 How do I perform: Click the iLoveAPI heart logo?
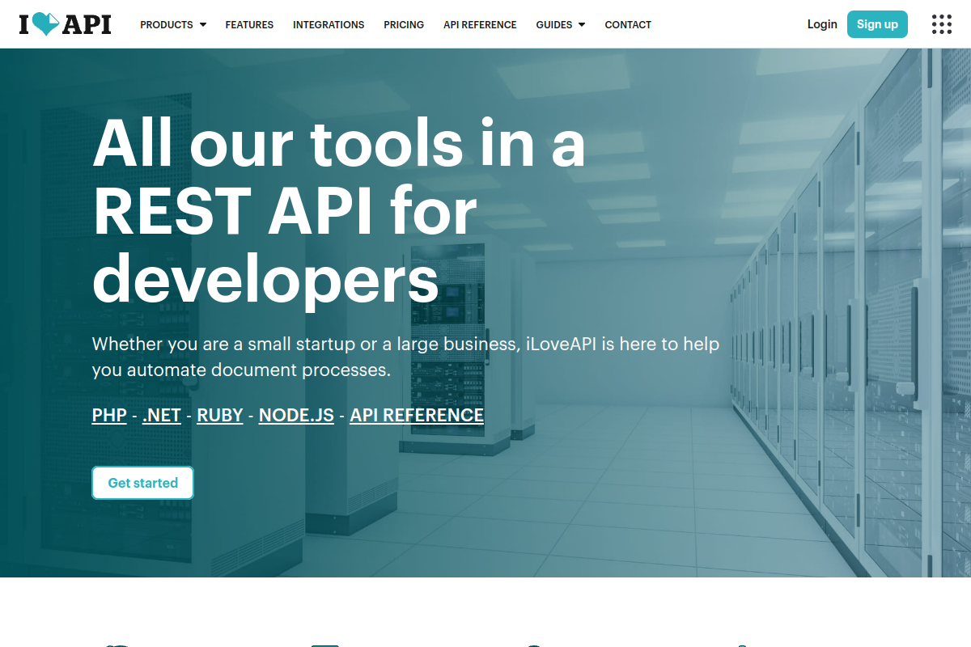click(x=65, y=24)
